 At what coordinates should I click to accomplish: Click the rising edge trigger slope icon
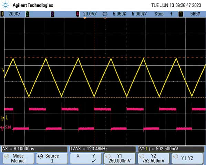[171, 14]
